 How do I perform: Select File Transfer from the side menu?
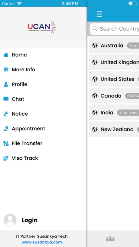coord(43,143)
